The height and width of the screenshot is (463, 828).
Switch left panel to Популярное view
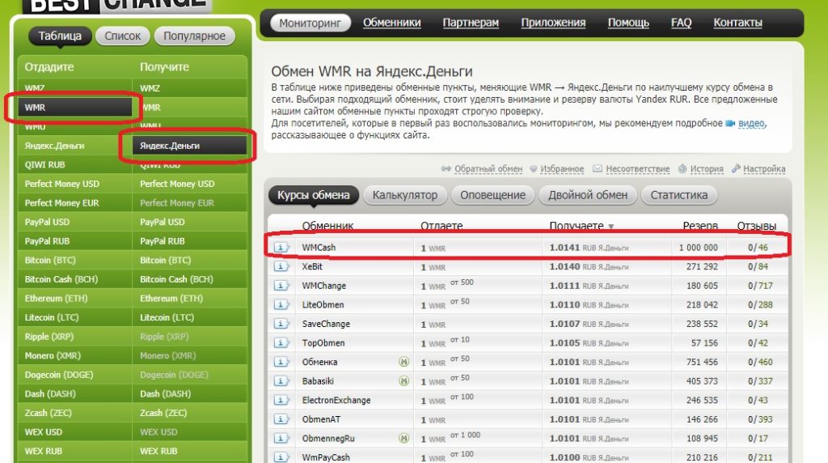[x=194, y=36]
